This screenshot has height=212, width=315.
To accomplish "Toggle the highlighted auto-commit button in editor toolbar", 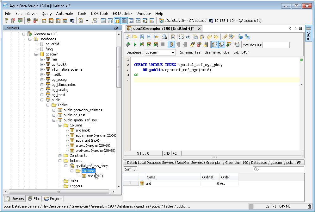I will tap(171, 44).
